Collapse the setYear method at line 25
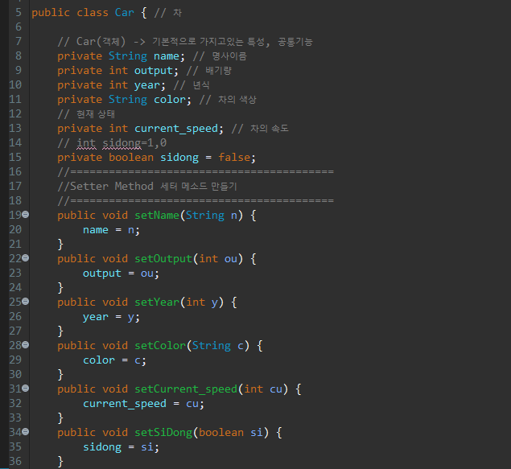511x469 pixels. [26, 301]
